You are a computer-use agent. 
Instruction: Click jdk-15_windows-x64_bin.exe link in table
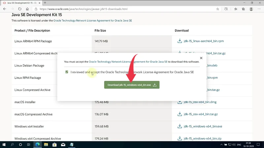coord(203,126)
